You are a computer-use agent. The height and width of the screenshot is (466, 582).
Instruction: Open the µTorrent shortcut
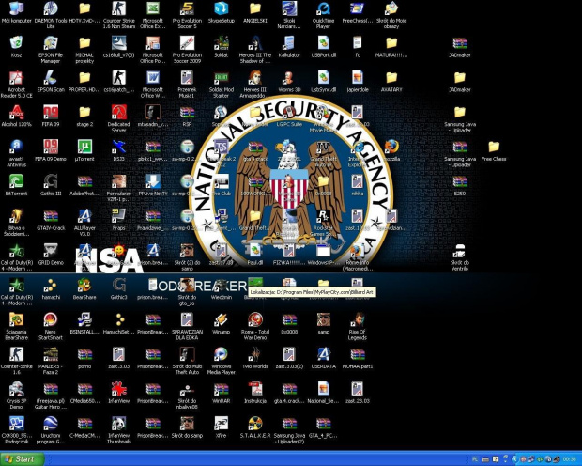(84, 147)
